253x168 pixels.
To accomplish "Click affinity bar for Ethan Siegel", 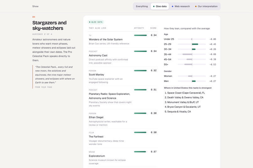I will coord(140,113).
